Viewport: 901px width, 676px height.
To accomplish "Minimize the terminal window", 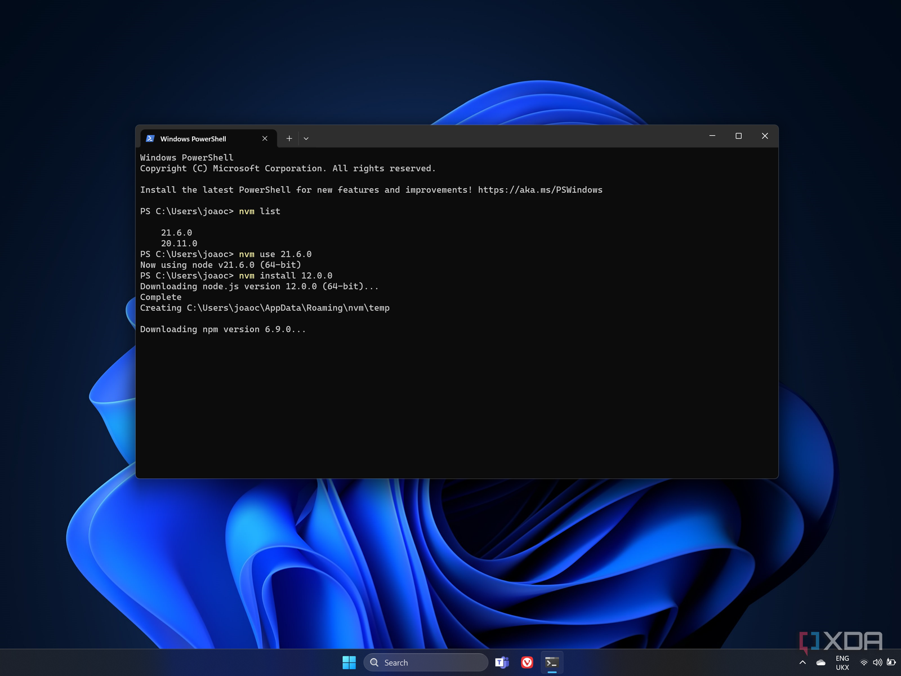I will point(712,136).
